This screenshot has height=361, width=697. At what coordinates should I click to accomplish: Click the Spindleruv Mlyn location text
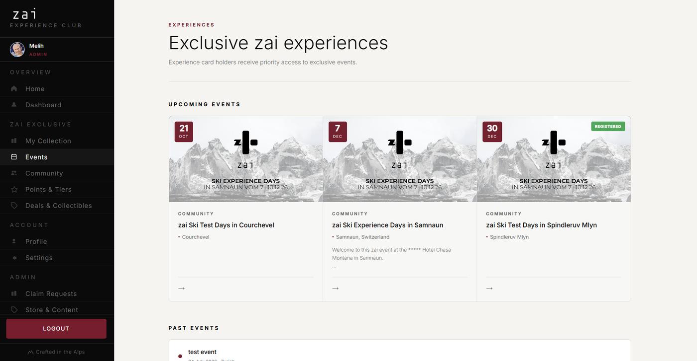pos(509,237)
